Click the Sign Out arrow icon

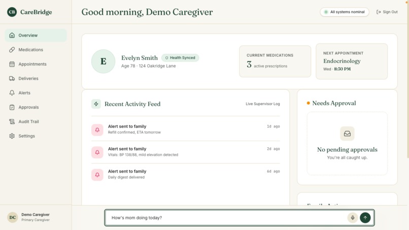pyautogui.click(x=379, y=12)
